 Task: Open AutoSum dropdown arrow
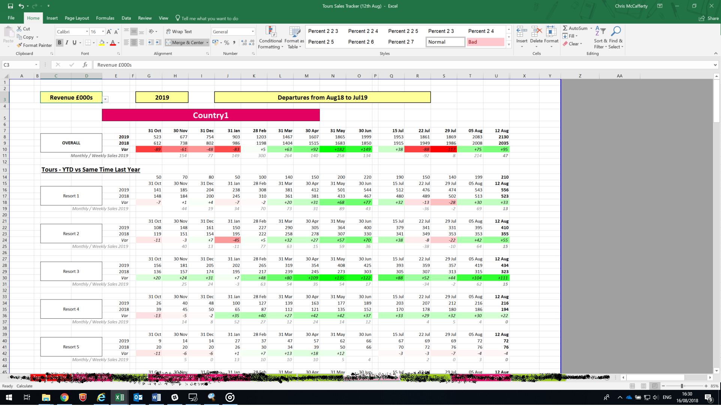(591, 28)
